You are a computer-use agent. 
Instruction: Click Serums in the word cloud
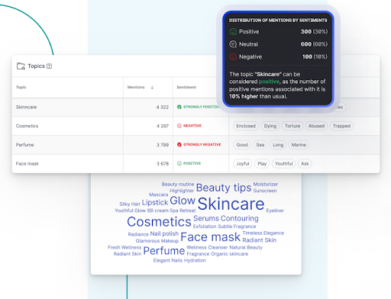(206, 218)
